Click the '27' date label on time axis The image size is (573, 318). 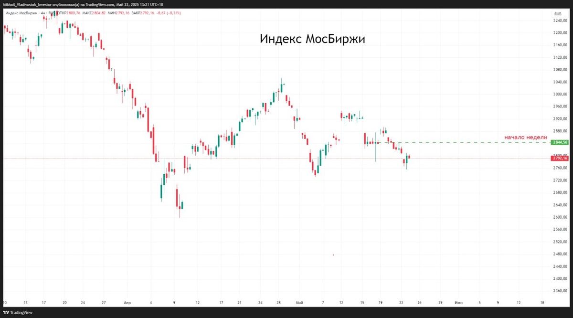click(x=104, y=302)
